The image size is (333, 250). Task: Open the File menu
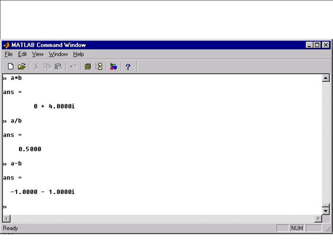pos(8,54)
